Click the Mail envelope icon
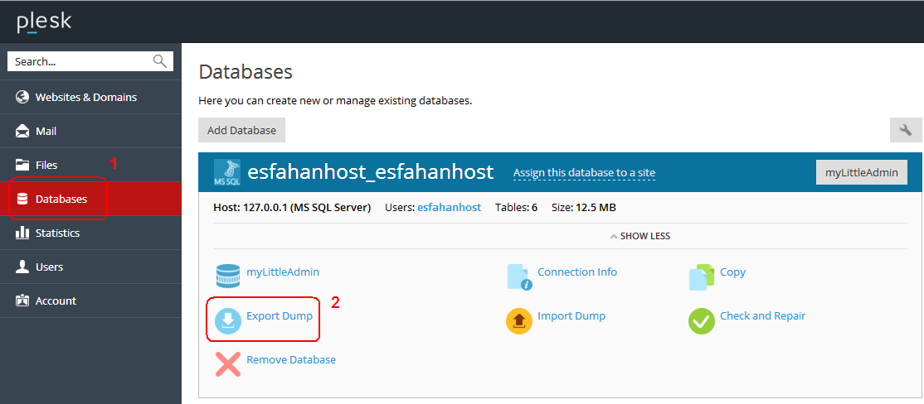This screenshot has height=404, width=924. [22, 131]
